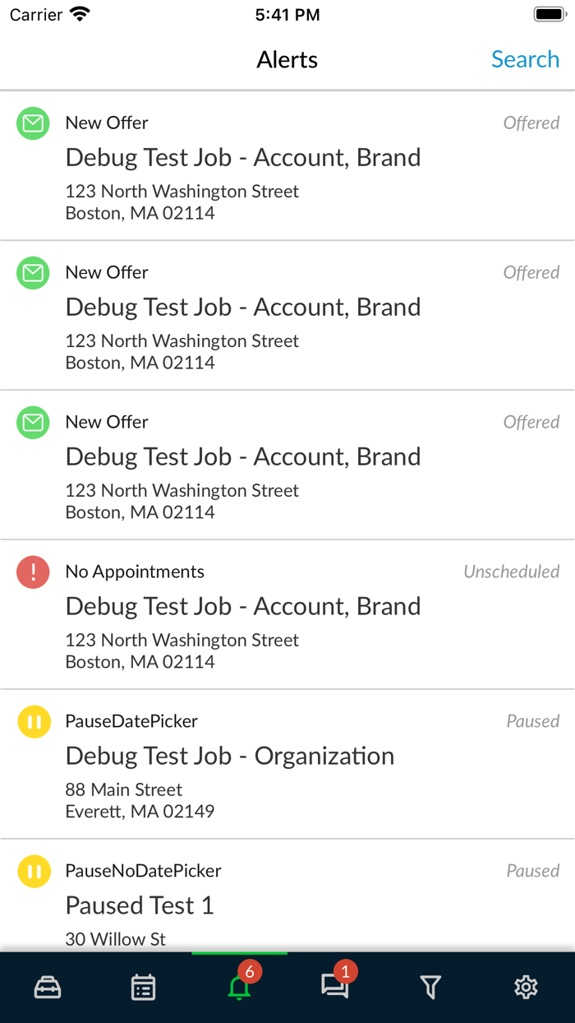Tap the filter funnel icon
This screenshot has height=1023, width=575.
point(430,987)
